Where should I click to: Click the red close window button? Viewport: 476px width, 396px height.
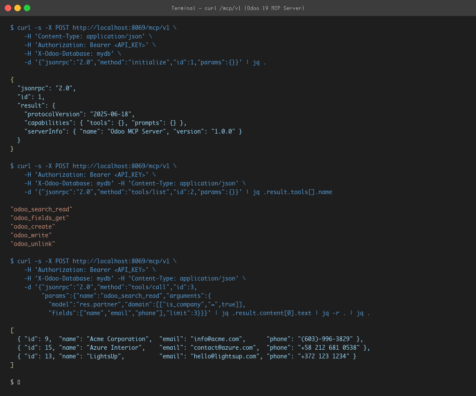coord(8,8)
